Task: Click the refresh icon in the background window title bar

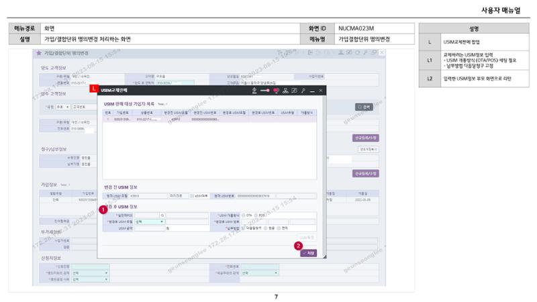Action: (357, 52)
